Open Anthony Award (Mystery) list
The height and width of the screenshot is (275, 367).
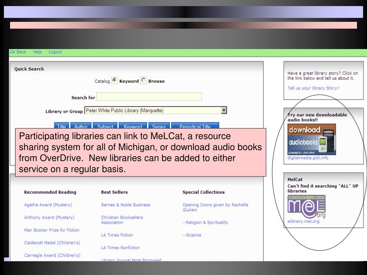click(49, 217)
